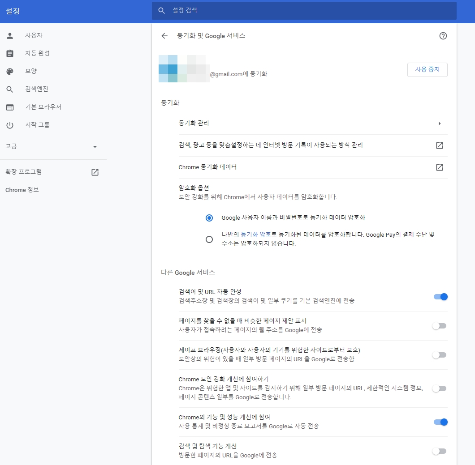Enable 비슷한 페이지 제안 표시 toggle
475x465 pixels.
pos(439,326)
